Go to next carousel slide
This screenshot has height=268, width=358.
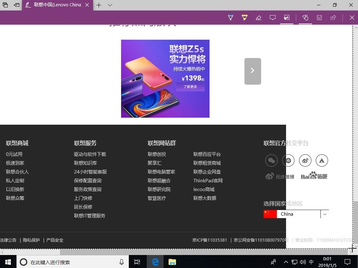252,71
